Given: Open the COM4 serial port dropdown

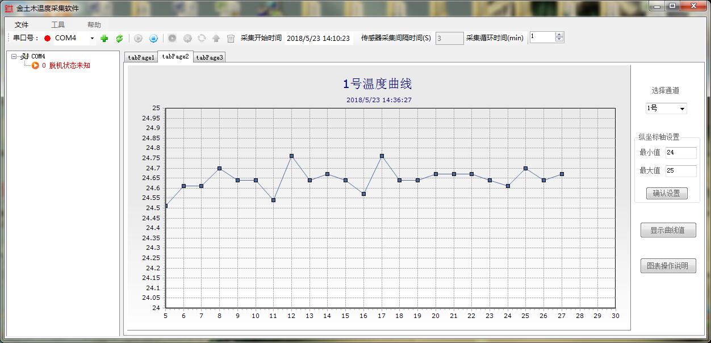Looking at the screenshot, I should pos(92,39).
